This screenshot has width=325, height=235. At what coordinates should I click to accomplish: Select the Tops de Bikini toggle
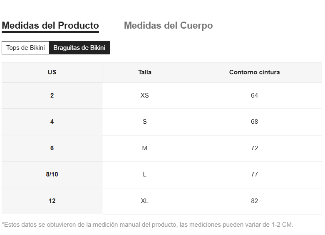tap(26, 48)
